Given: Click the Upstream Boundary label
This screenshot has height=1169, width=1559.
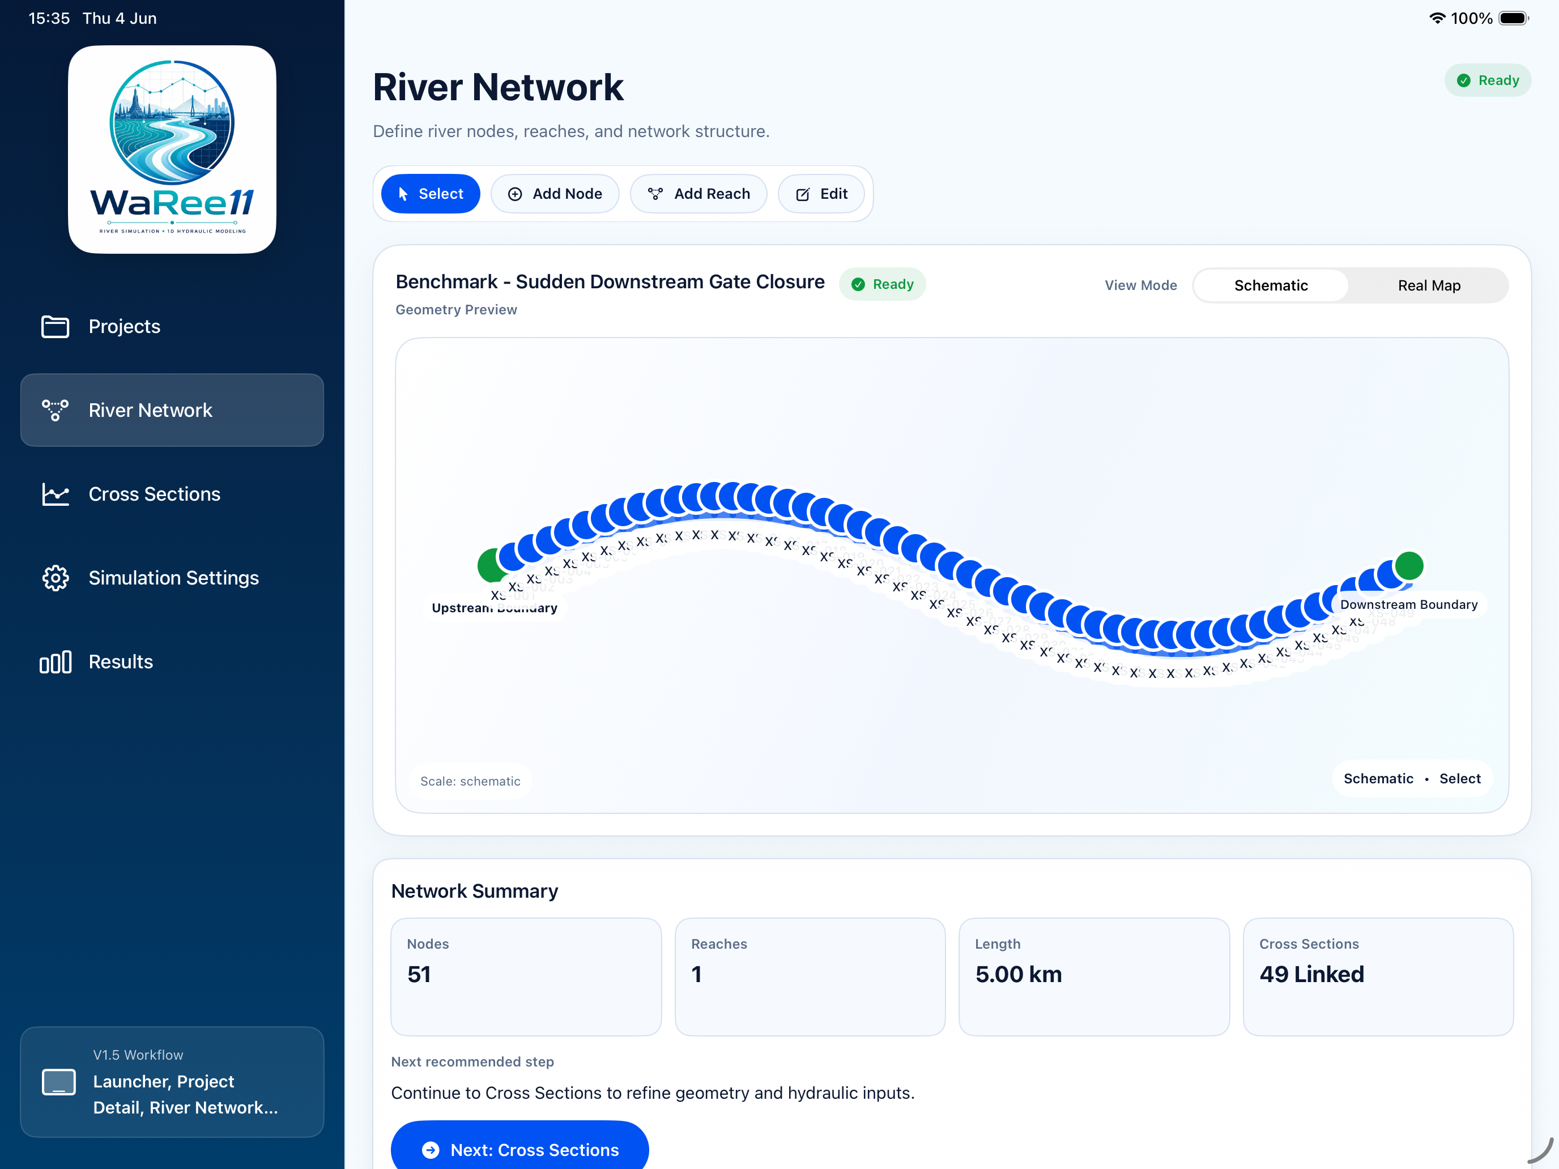Looking at the screenshot, I should tap(494, 607).
